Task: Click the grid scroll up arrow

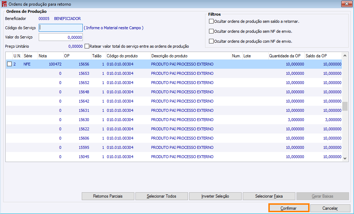Action: click(345, 56)
